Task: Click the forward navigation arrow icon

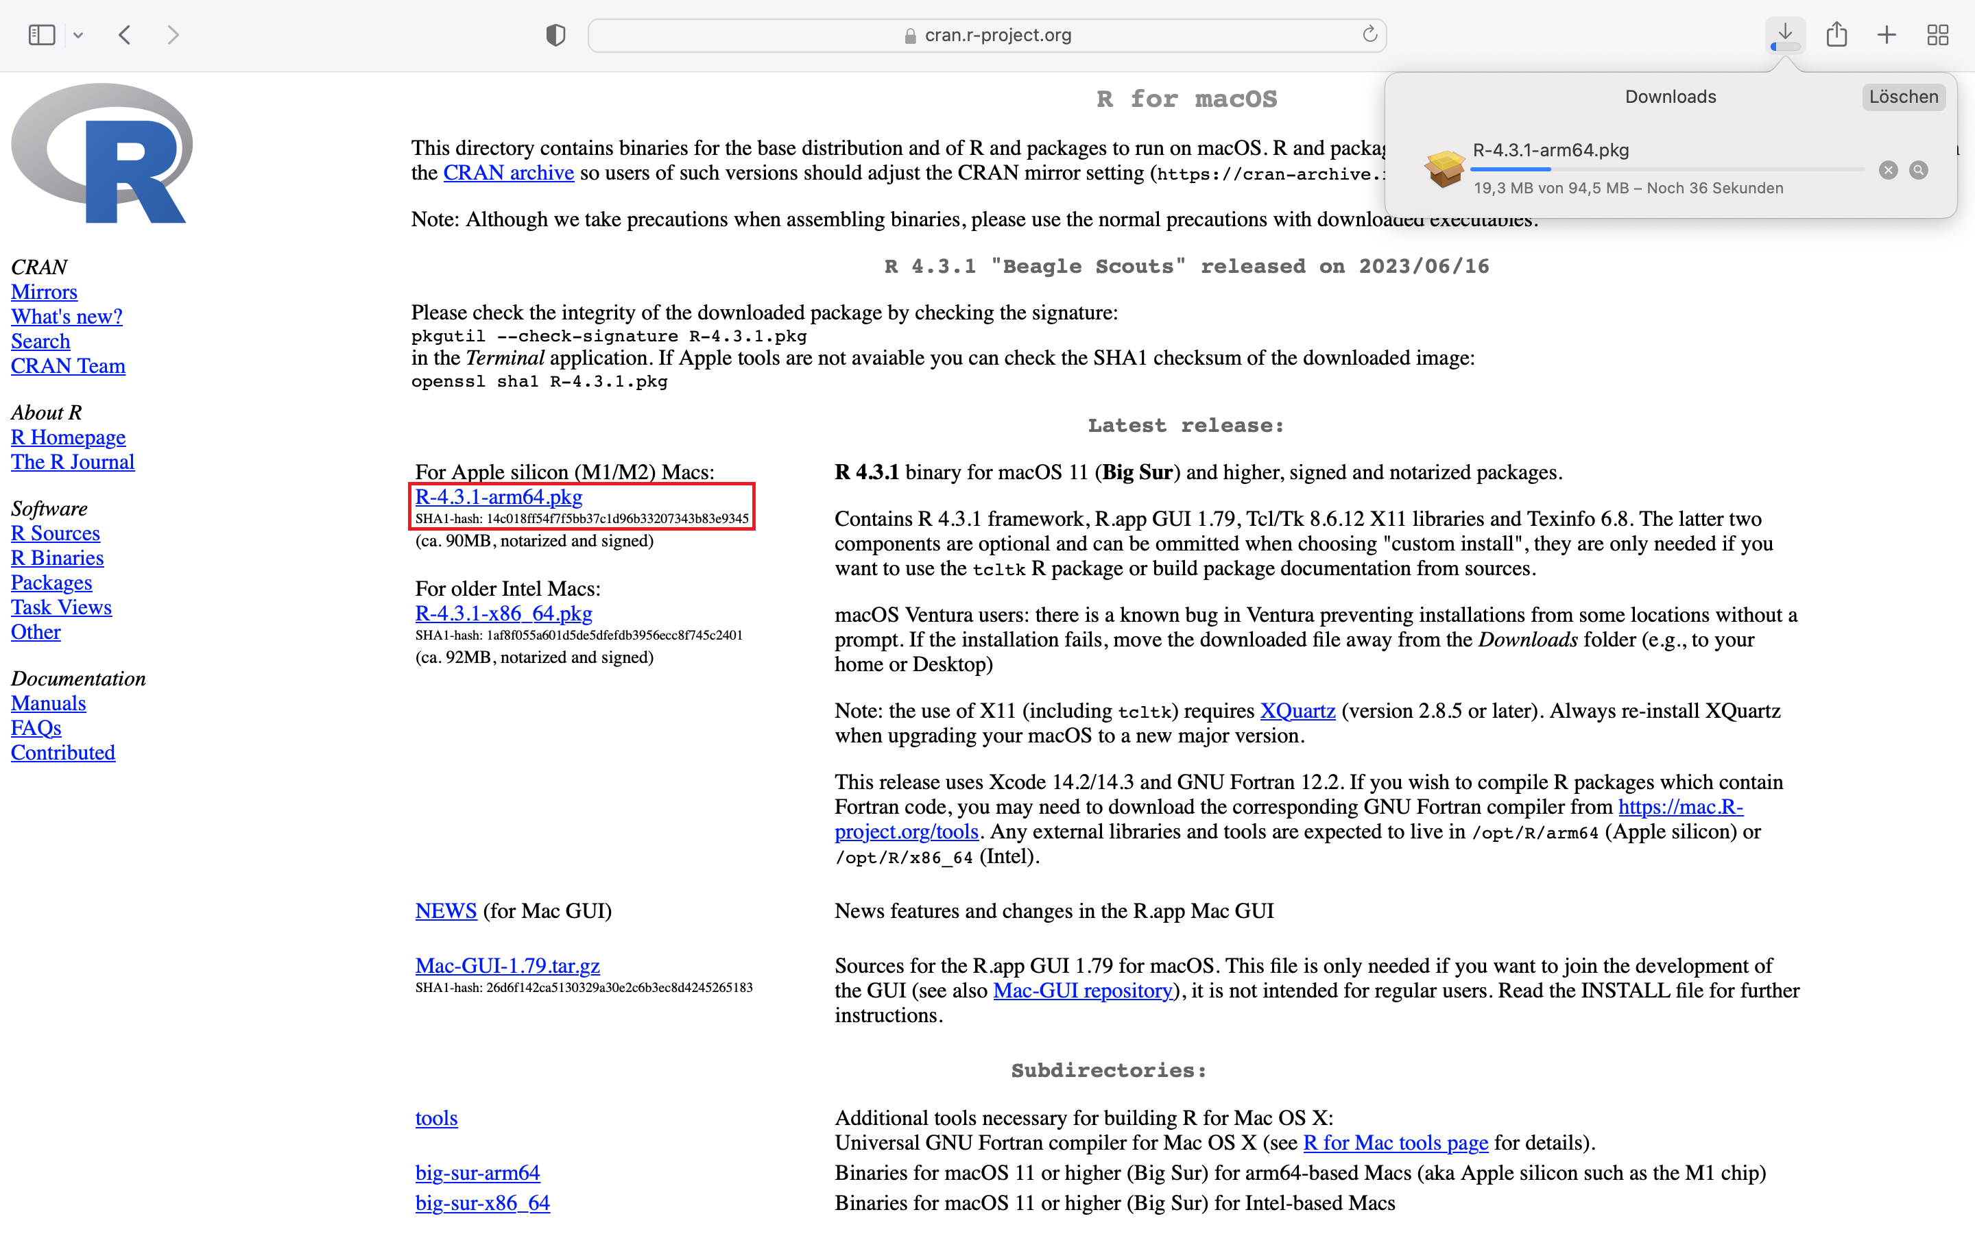Action: (x=173, y=34)
